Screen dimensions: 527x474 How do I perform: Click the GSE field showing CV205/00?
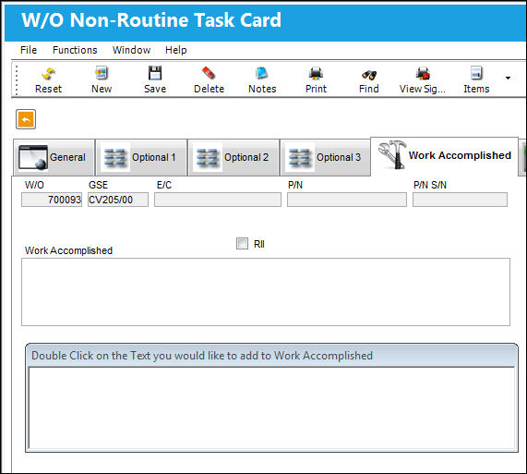pos(118,200)
